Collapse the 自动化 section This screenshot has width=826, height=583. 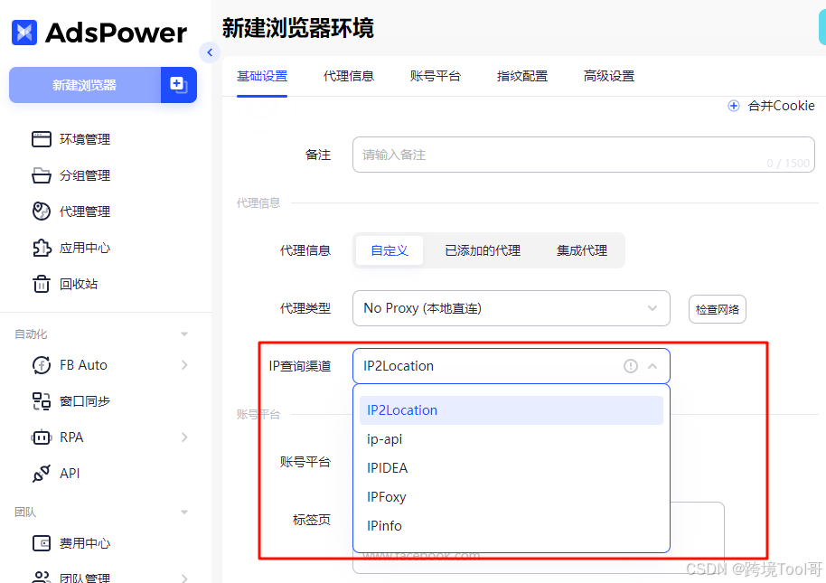click(x=184, y=334)
